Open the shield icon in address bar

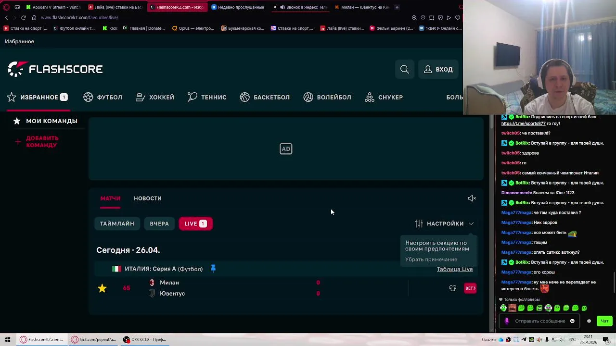click(440, 18)
